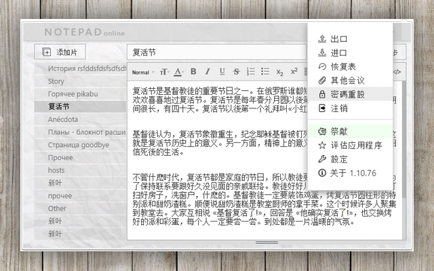Click the star icon by 评估应用程序
The image size is (434, 271).
click(322, 145)
